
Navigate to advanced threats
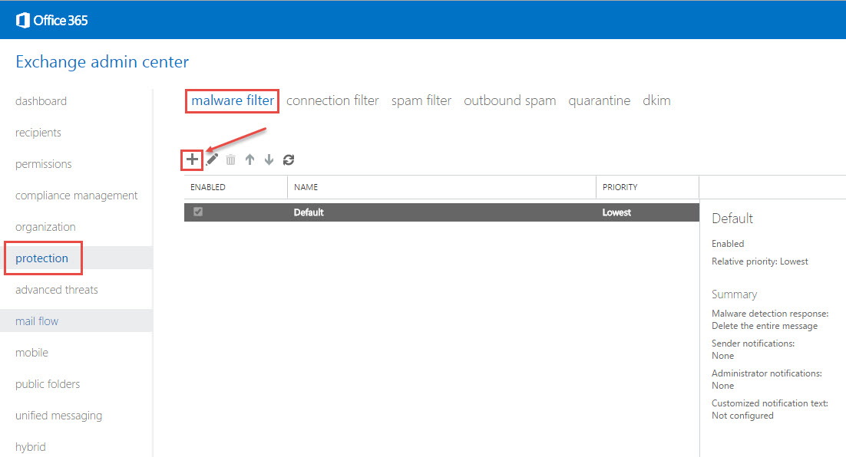[57, 289]
